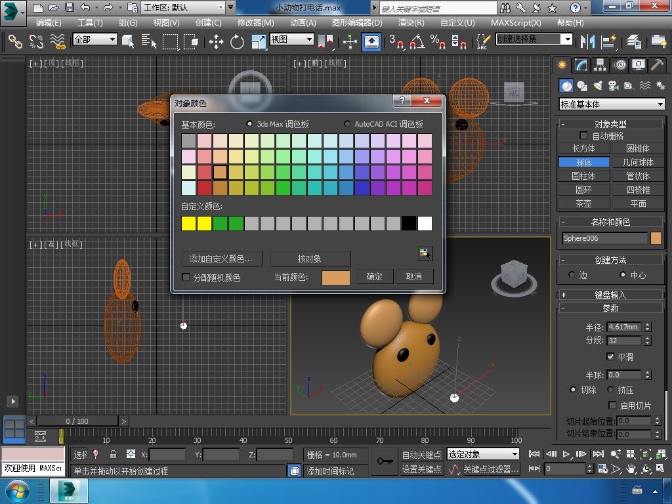Enable the 分配随机颜色 checkbox
Image resolution: width=672 pixels, height=504 pixels.
pos(186,278)
